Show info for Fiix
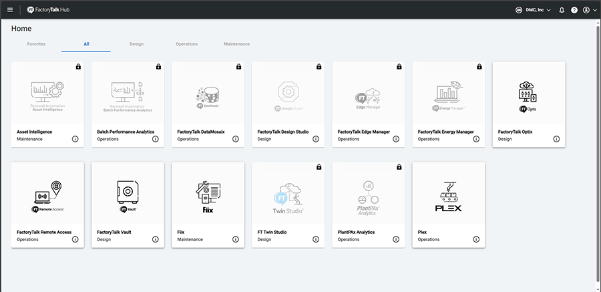The height and width of the screenshot is (292, 601). pyautogui.click(x=235, y=239)
